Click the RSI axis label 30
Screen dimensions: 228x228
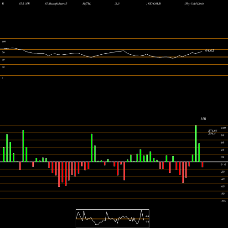pyautogui.click(x=3, y=67)
